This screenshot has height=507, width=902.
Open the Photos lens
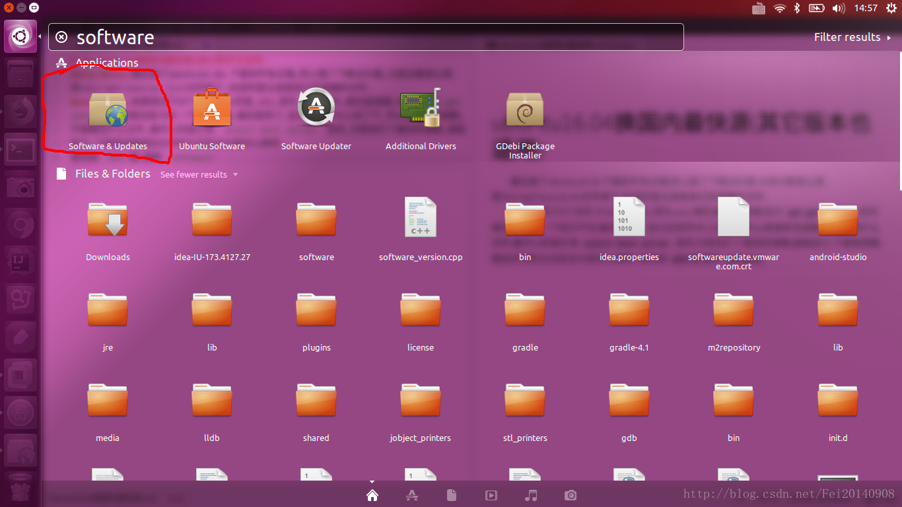pos(571,495)
